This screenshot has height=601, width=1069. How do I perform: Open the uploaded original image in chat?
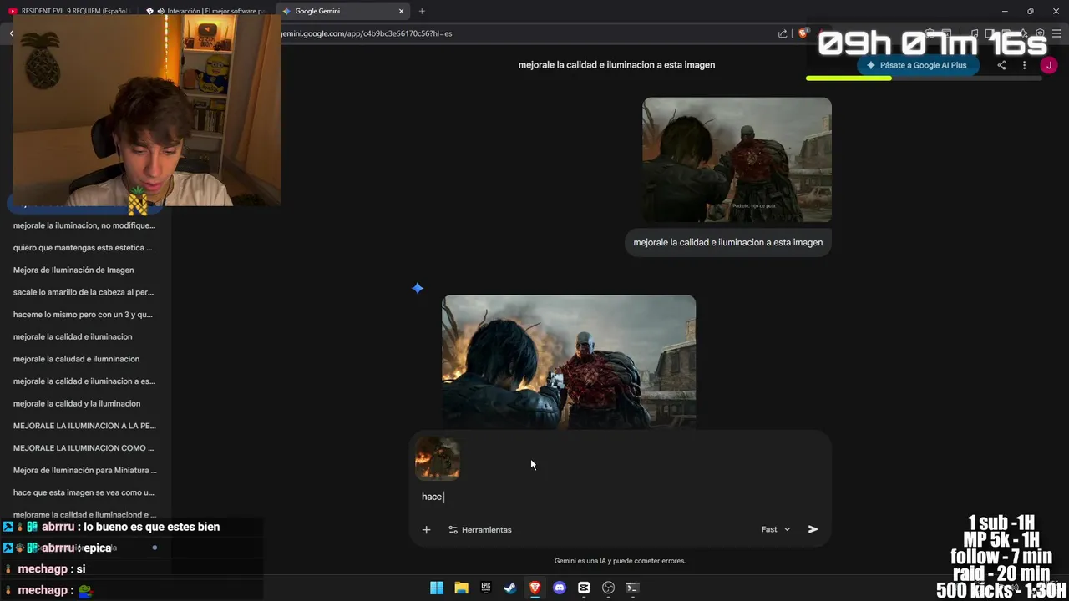tap(737, 159)
